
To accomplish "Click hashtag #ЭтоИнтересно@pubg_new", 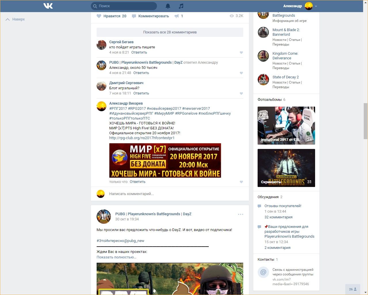I will (x=120, y=241).
